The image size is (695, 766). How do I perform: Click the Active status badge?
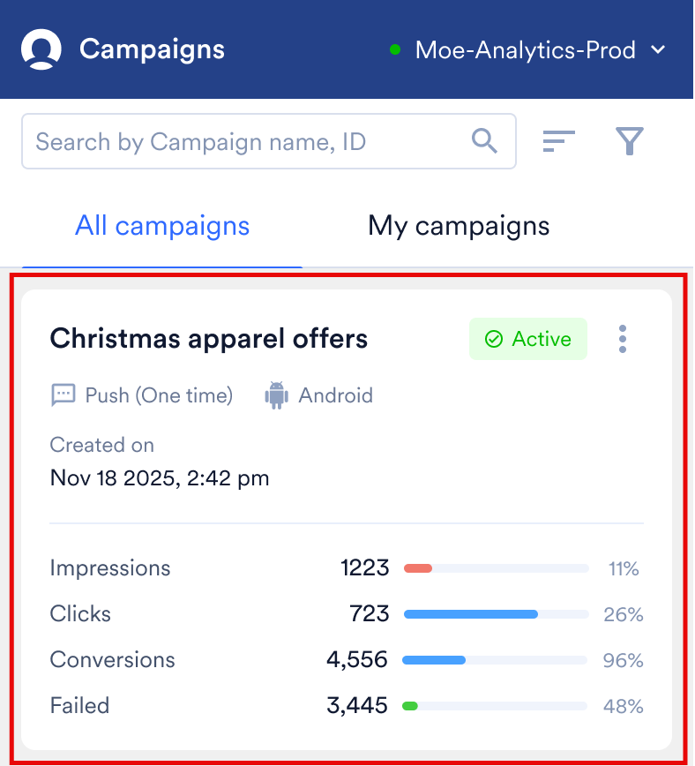tap(528, 339)
